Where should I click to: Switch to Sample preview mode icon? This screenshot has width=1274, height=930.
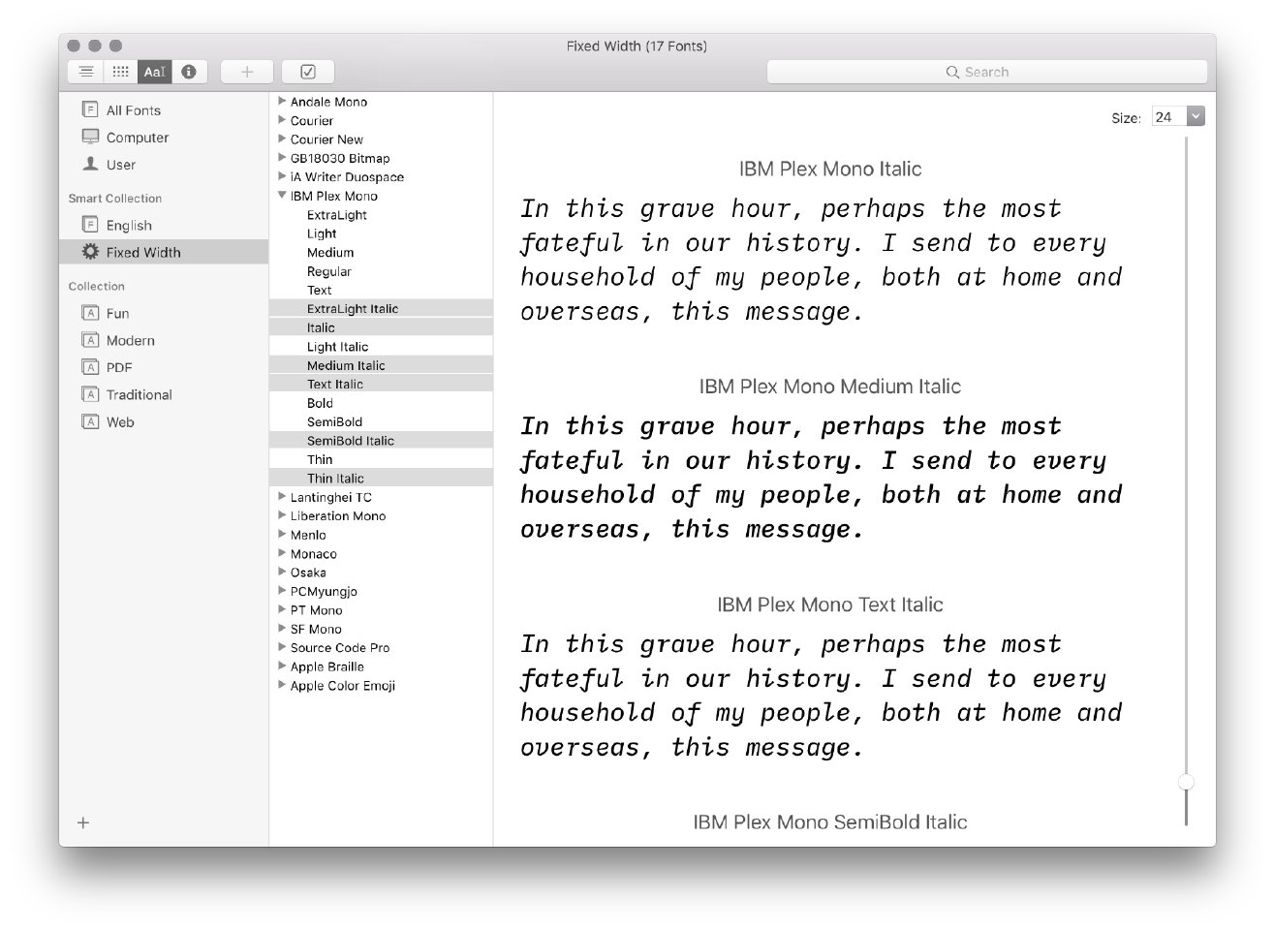[x=86, y=72]
